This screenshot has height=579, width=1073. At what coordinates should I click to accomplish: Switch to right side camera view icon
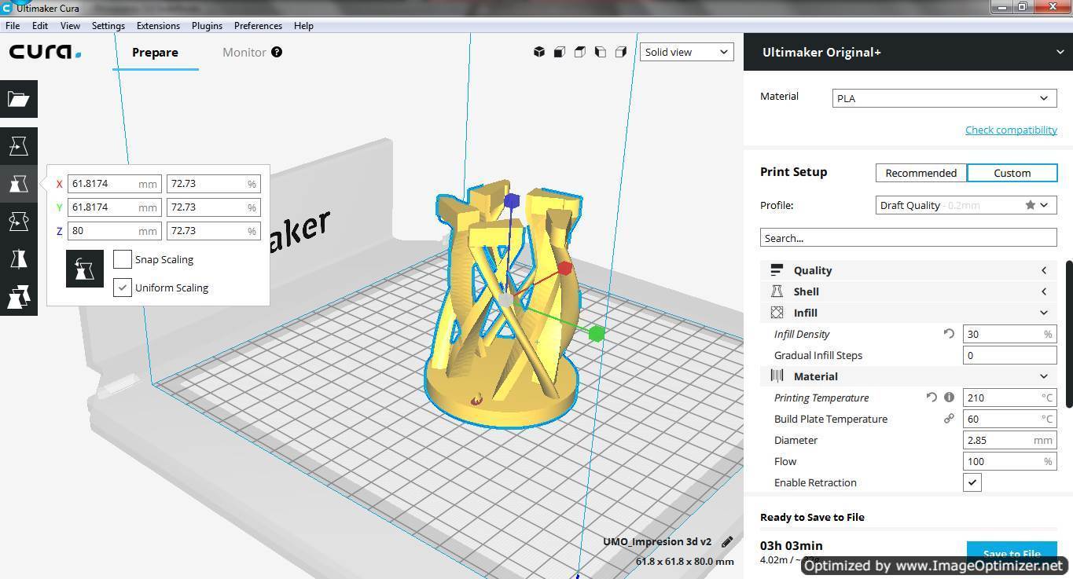click(x=621, y=52)
